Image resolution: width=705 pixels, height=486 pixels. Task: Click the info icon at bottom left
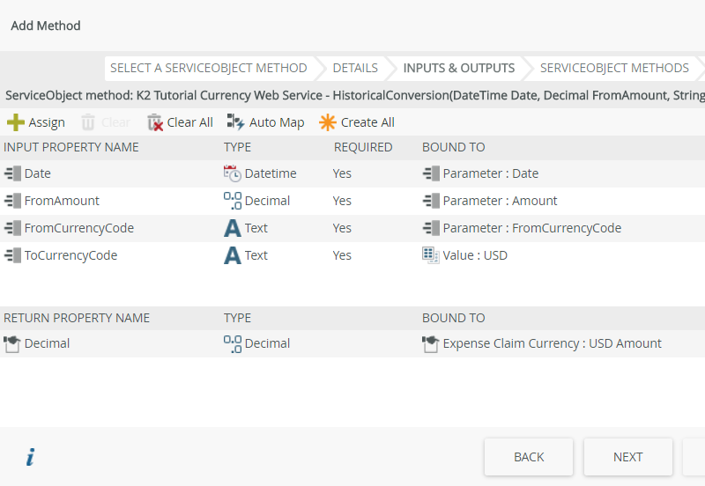coord(30,457)
